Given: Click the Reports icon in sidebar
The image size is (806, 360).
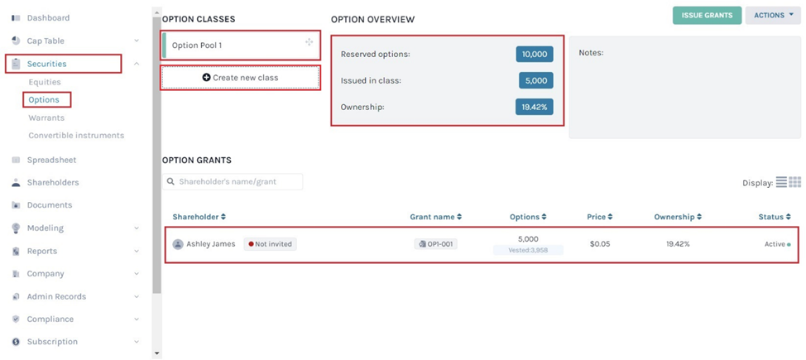Looking at the screenshot, I should (16, 251).
